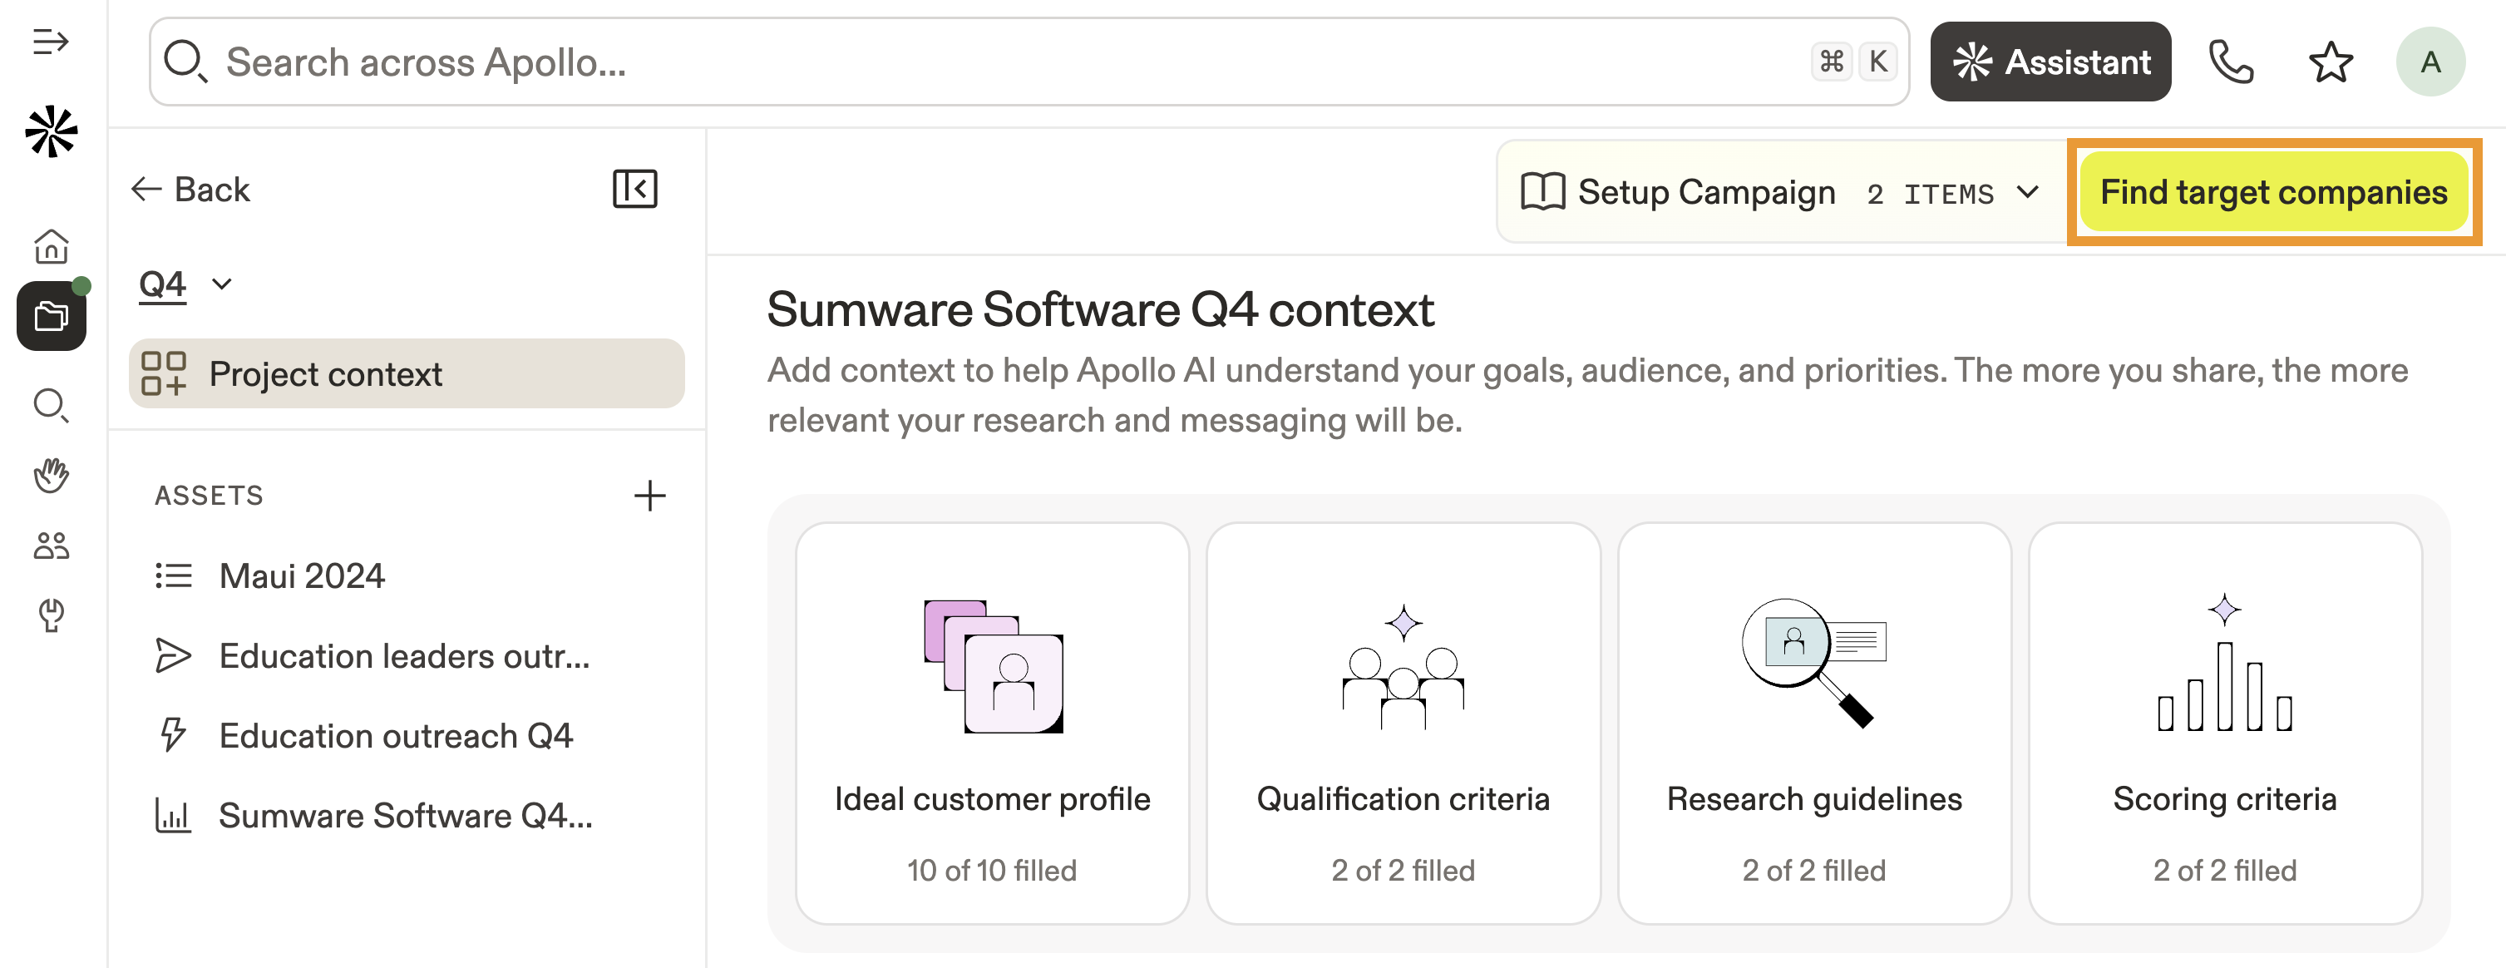Select the Project context menu item

click(407, 373)
